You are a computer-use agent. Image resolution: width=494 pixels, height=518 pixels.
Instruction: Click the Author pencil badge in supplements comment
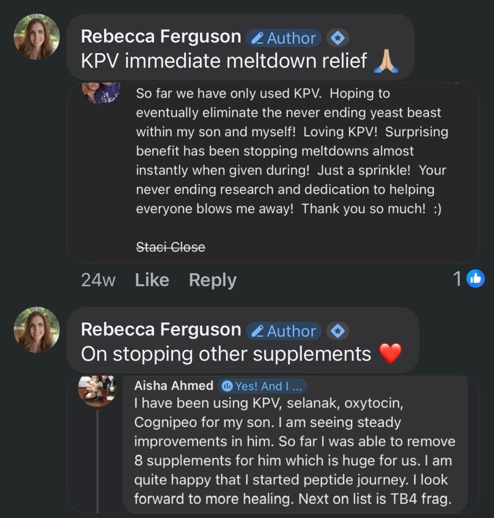click(x=284, y=331)
